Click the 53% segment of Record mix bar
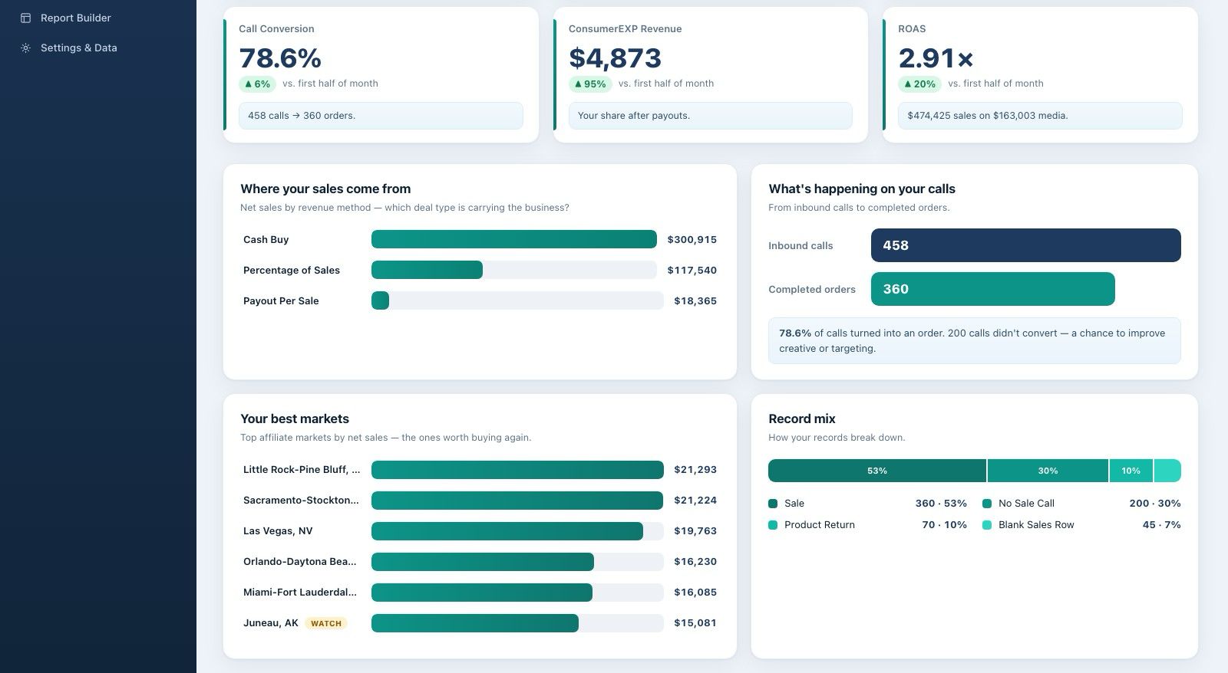Image resolution: width=1228 pixels, height=673 pixels. 877,471
